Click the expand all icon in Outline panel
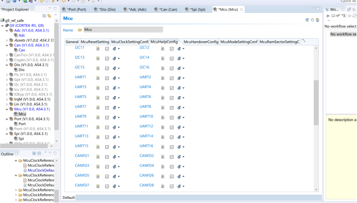Screen dimensions: 357x203 [x=34, y=154]
